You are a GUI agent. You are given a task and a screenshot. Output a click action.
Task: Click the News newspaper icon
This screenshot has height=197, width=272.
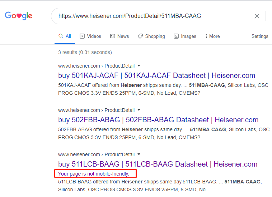pos(113,36)
